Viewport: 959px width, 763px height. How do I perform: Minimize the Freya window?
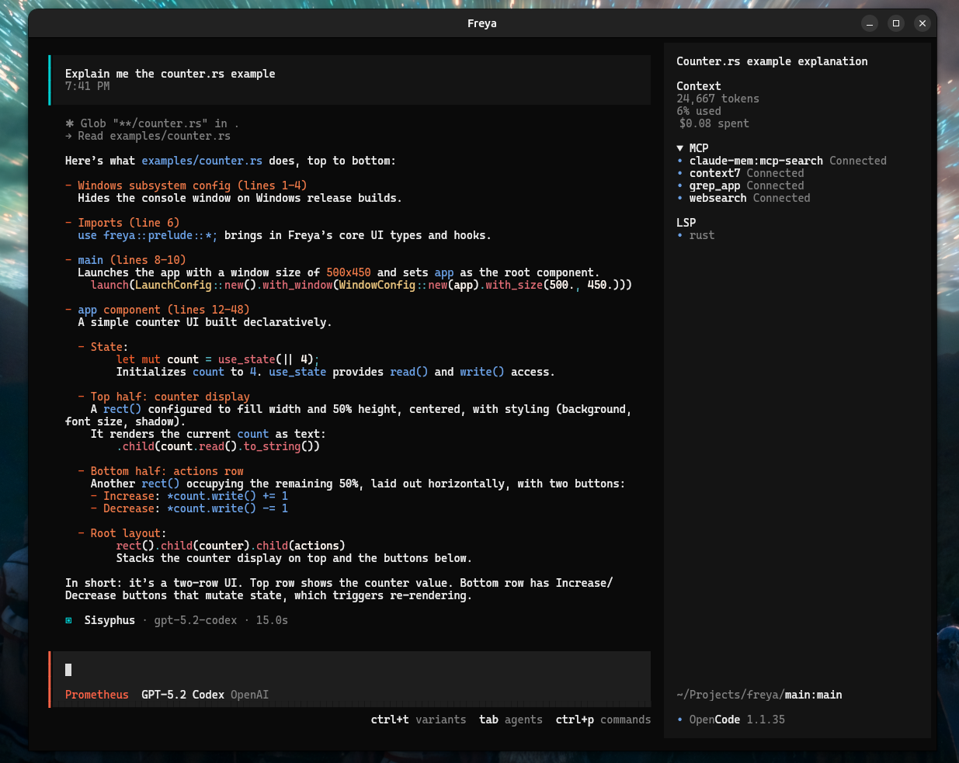pos(870,23)
